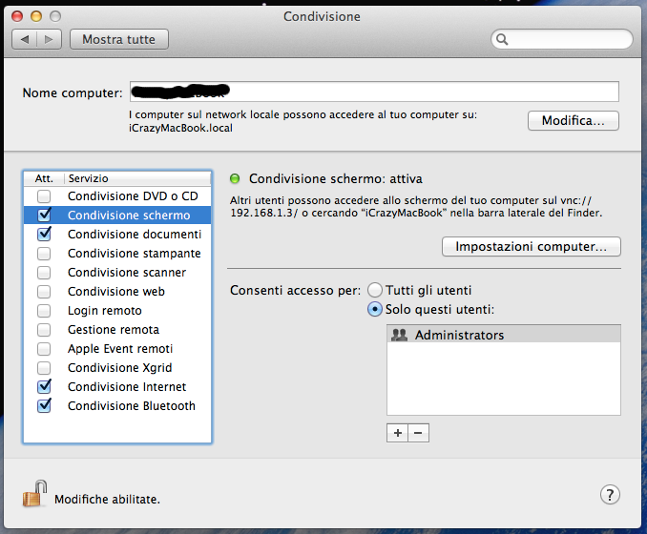
Task: Click the Nome computer text field
Action: (x=382, y=92)
